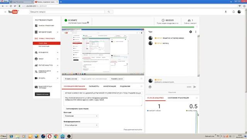Open a new browser tab
Image resolution: width=247 pixels, height=139 pixels.
[x=61, y=2]
